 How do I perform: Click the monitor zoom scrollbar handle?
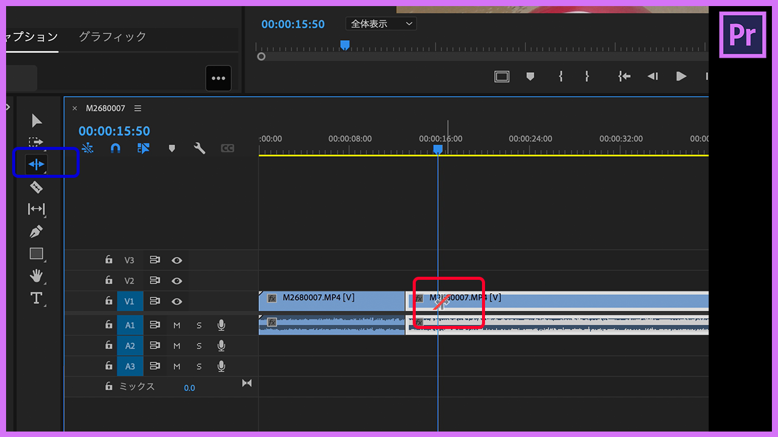261,56
